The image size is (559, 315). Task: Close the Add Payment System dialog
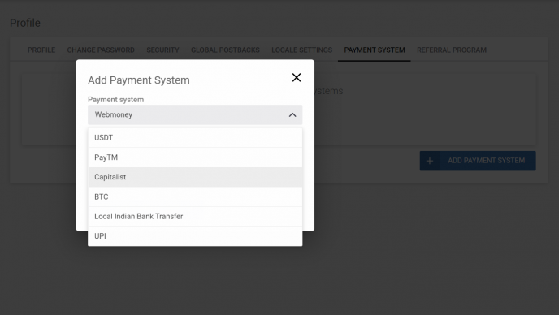pyautogui.click(x=297, y=77)
